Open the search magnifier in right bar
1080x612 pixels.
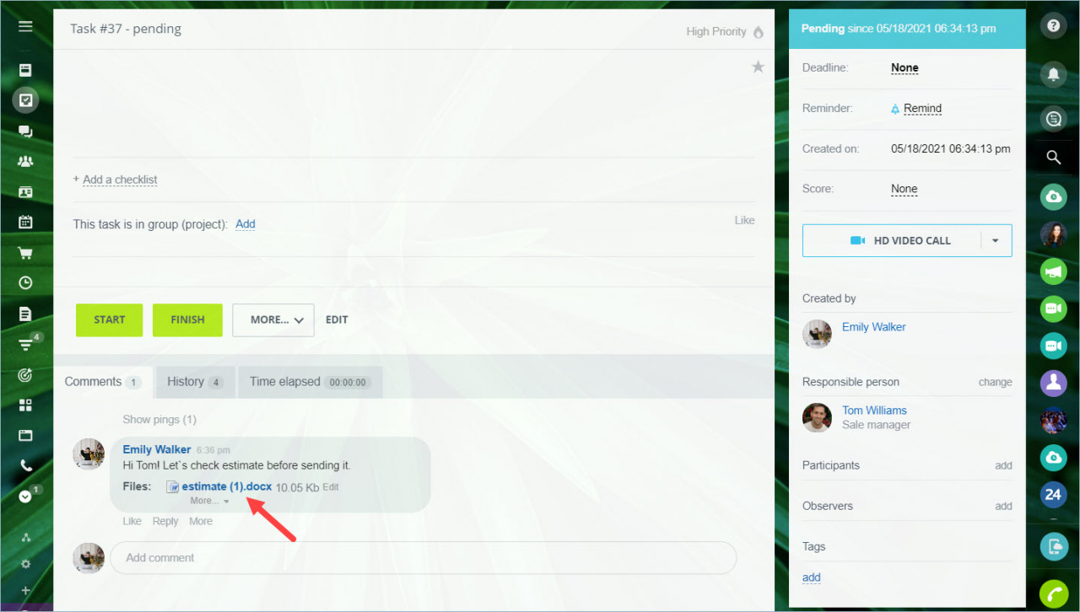coord(1053,157)
